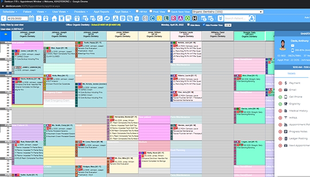Open the Patient menu
This screenshot has height=177, width=310.
(27, 12)
